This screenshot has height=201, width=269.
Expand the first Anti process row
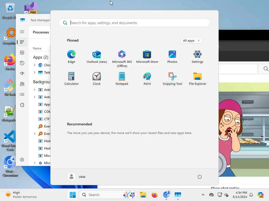pos(34,90)
